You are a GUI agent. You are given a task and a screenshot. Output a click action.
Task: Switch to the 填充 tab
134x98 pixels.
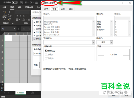coord(71,9)
